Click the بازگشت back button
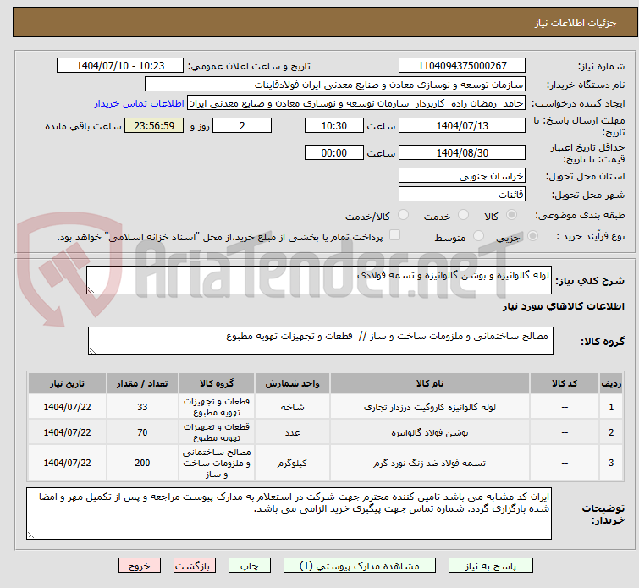Viewport: 639px width, 588px height. [x=196, y=565]
